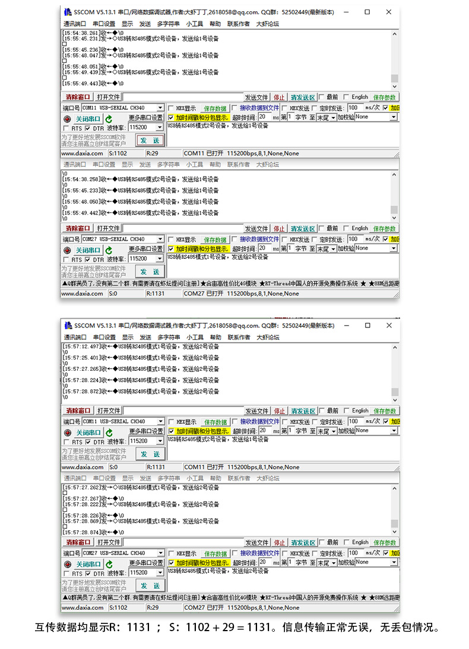Screen dimensions: 469x649
Task: Click the SSCOM app icon in the lower window title bar
Action: pyautogui.click(x=67, y=326)
